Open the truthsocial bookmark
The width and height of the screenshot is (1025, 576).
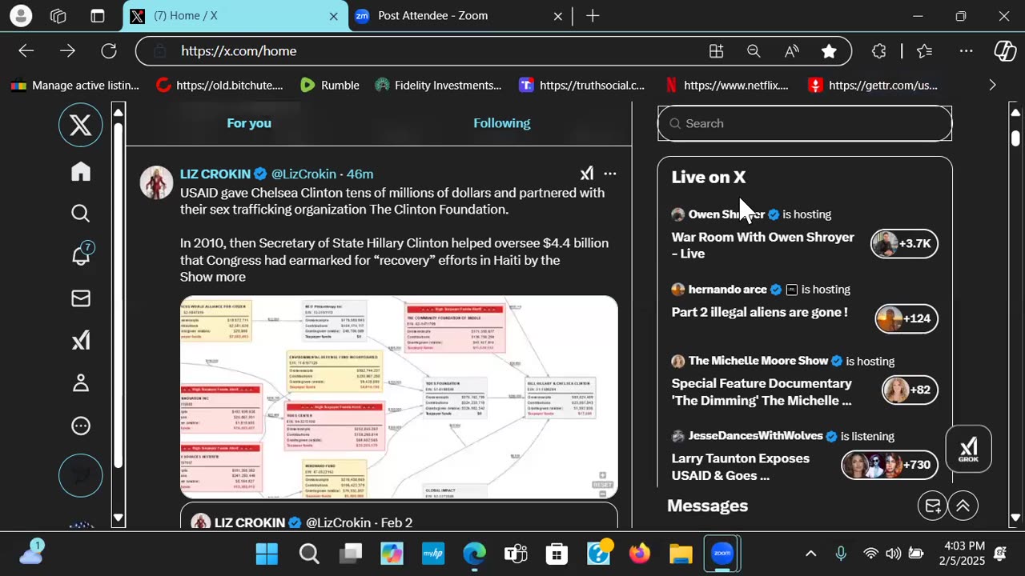(x=581, y=85)
